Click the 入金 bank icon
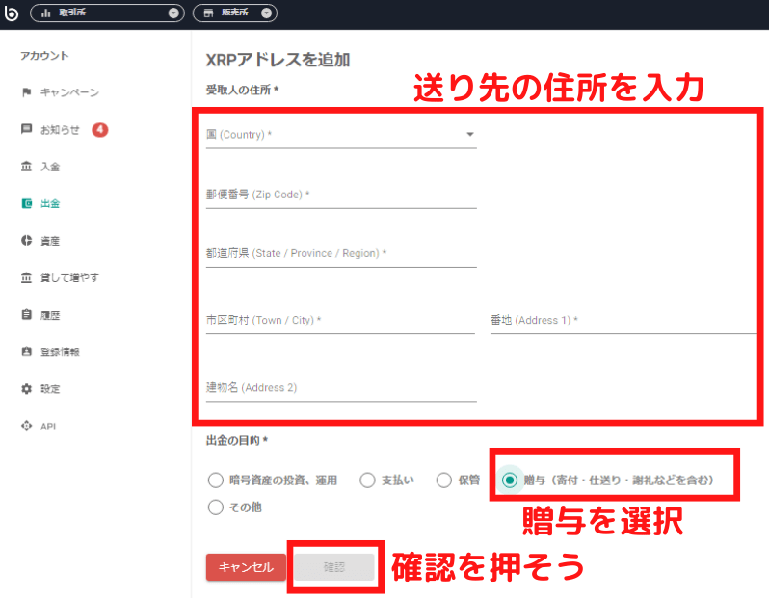The image size is (769, 598). tap(26, 167)
